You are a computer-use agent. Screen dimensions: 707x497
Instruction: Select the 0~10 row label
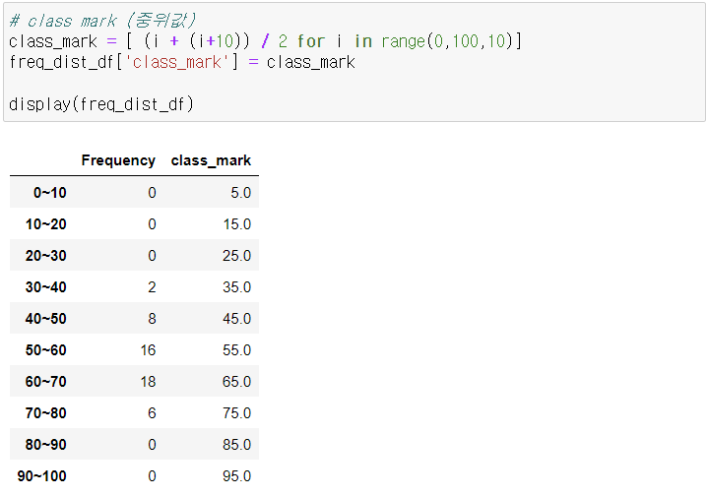point(50,193)
